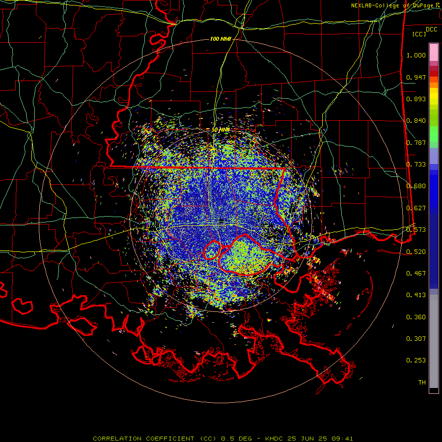Click the TH label on the color scale
The image size is (442, 442).
point(422,383)
